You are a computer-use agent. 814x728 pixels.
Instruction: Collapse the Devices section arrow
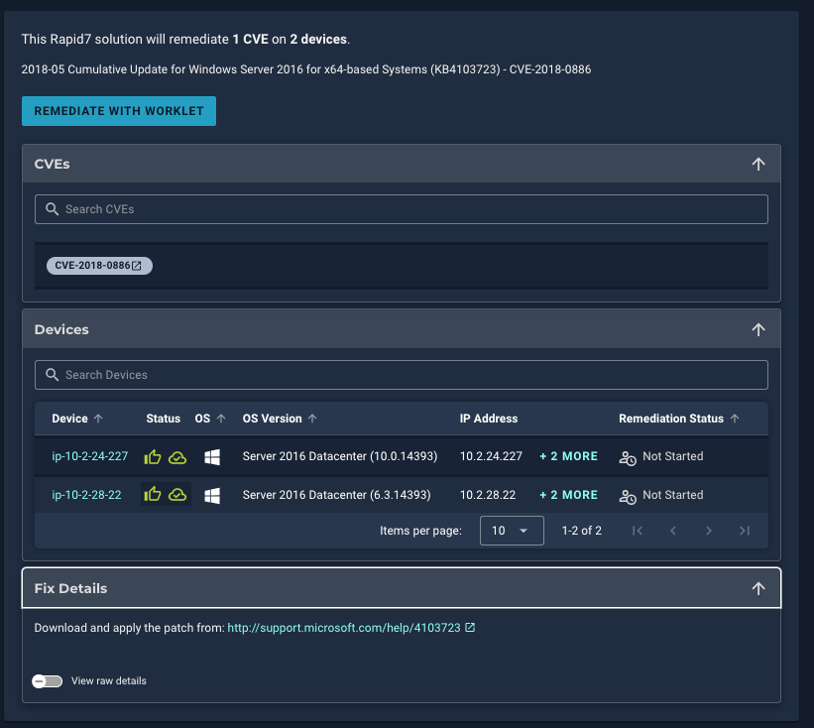point(757,329)
